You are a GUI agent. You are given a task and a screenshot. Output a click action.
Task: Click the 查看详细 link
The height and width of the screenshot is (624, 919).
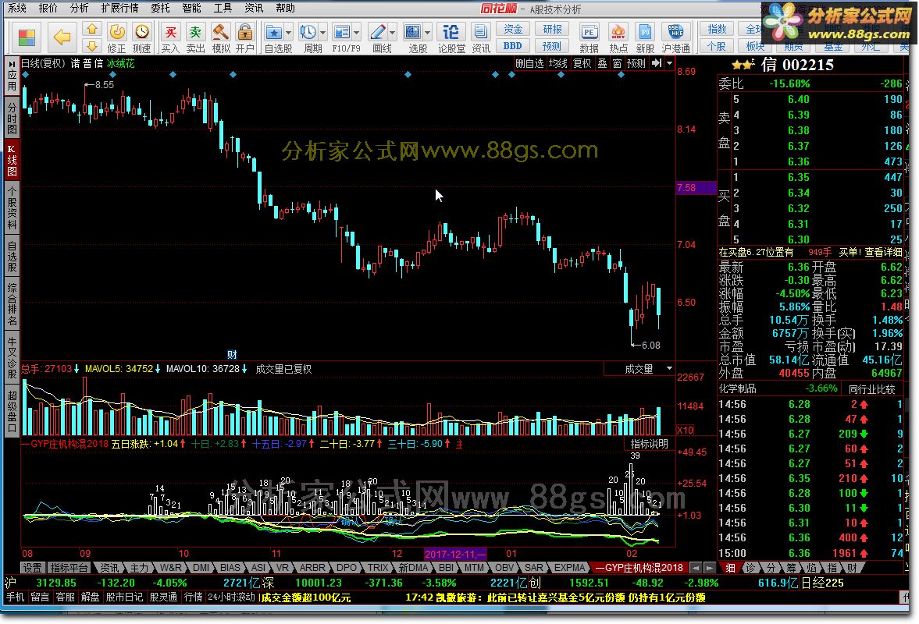click(x=882, y=252)
